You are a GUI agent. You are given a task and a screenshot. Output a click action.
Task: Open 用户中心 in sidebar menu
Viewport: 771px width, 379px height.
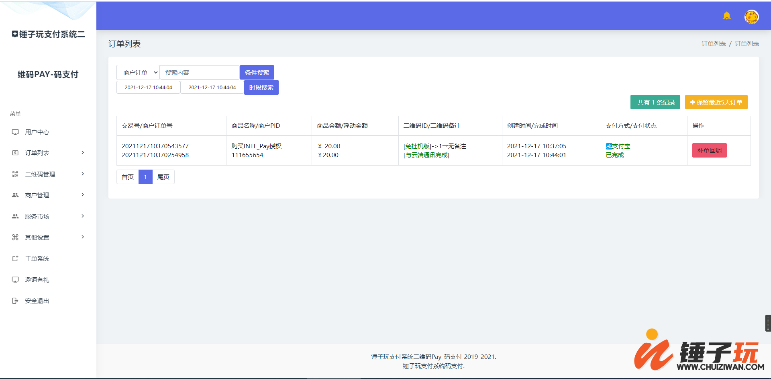[x=37, y=132]
